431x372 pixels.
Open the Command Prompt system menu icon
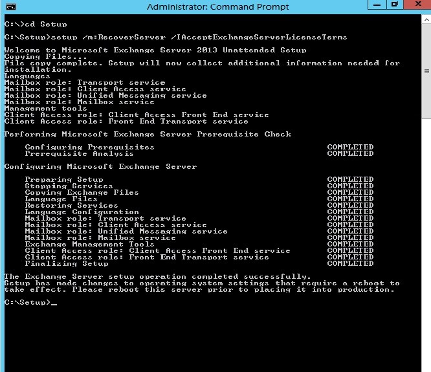click(11, 7)
